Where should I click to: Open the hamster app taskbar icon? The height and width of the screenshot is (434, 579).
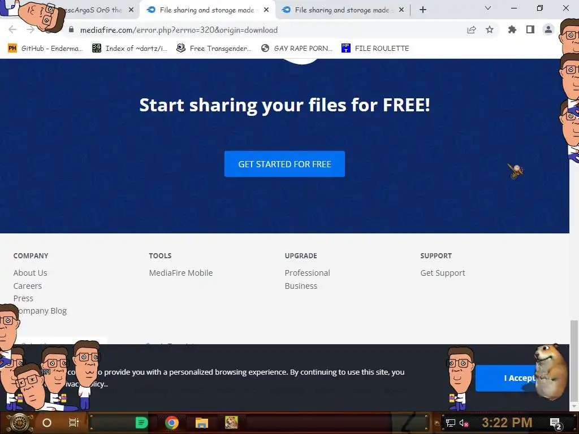click(x=231, y=423)
